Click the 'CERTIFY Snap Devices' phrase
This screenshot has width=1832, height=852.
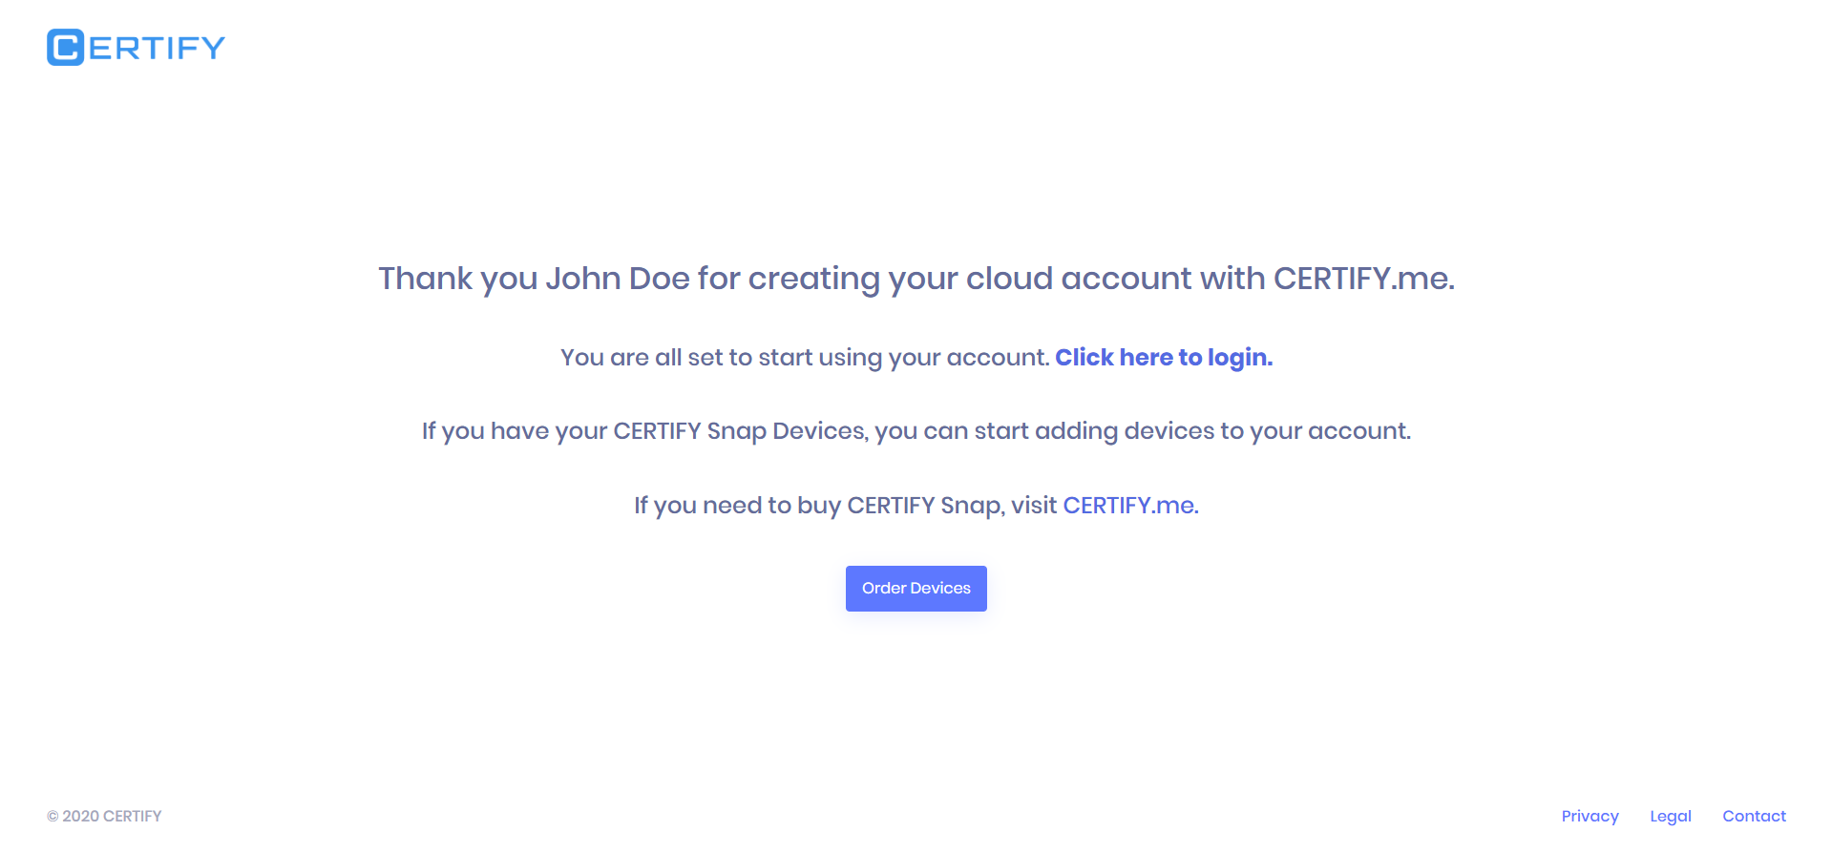point(739,431)
